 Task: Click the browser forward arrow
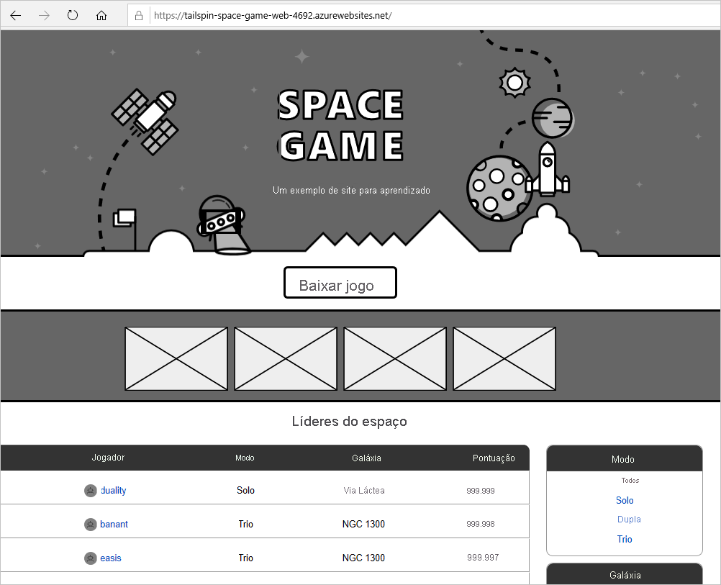(x=43, y=14)
